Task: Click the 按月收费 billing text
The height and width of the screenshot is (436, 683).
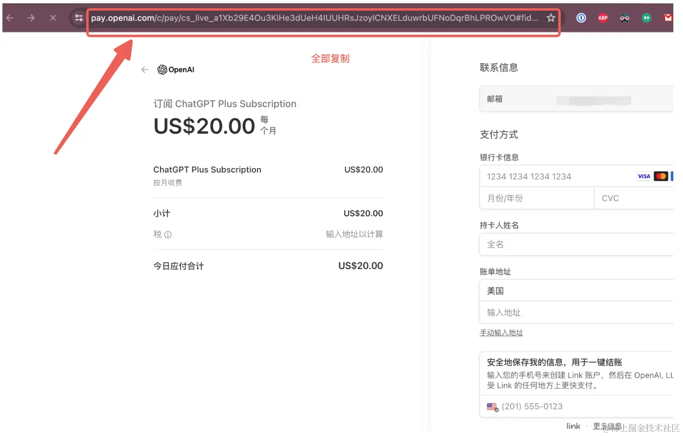Action: [x=168, y=183]
